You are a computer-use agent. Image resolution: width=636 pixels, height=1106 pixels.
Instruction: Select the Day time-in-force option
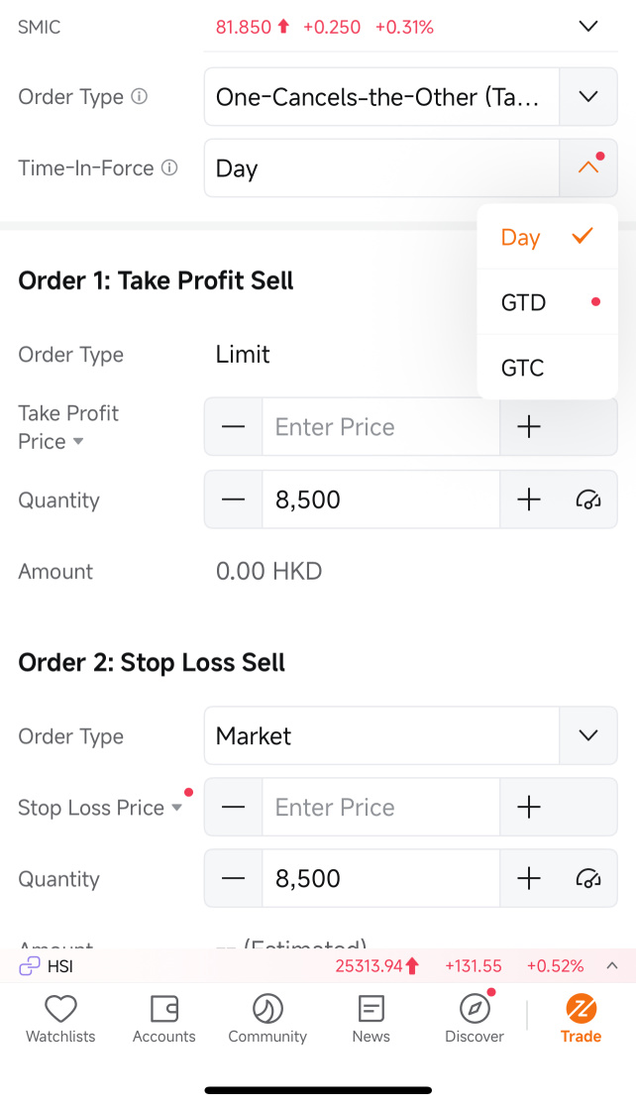point(547,237)
